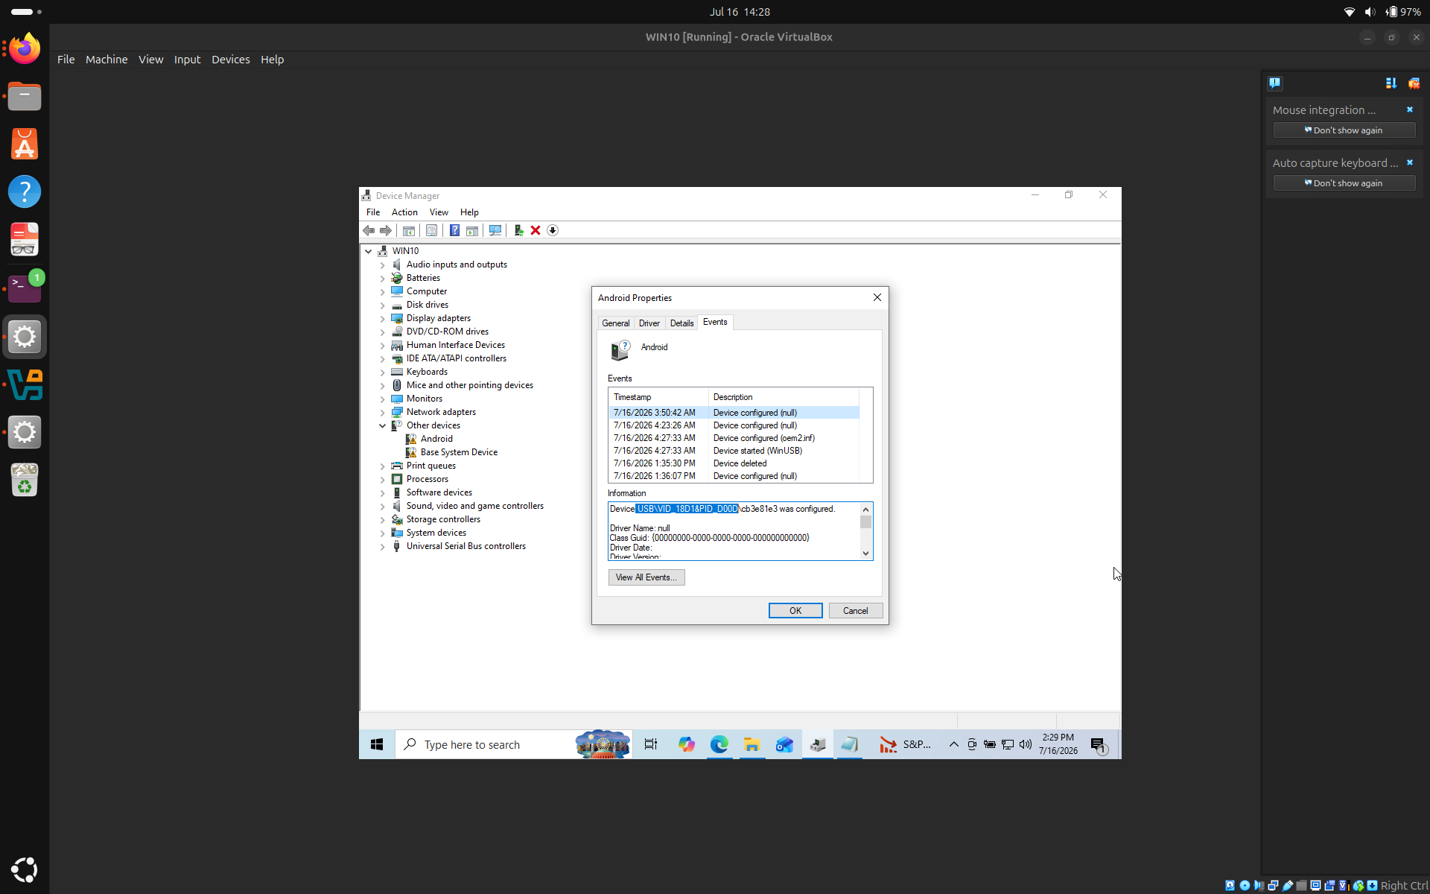
Task: Switch to the General tab in Android Properties
Action: tap(616, 323)
